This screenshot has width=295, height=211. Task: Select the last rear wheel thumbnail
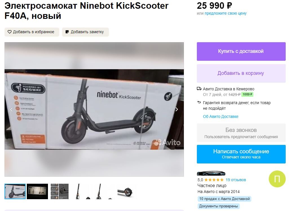[x=126, y=191]
